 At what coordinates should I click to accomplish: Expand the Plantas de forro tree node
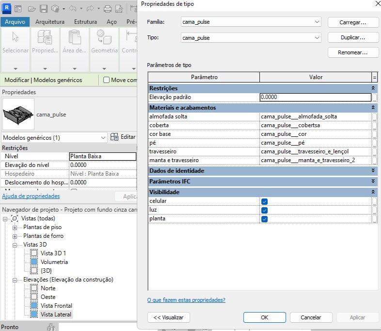15,236
